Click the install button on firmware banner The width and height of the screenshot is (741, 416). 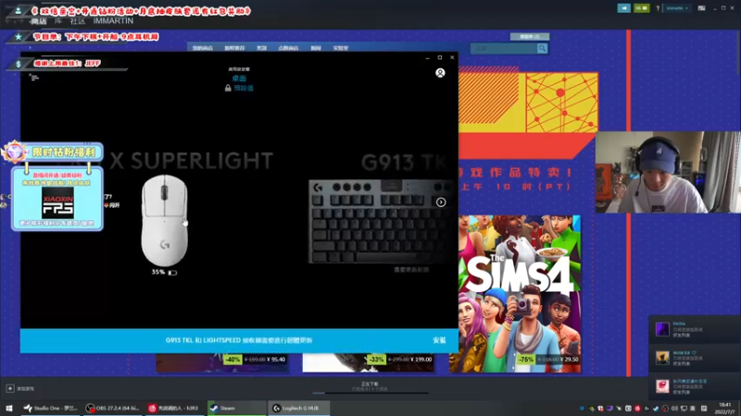(439, 340)
